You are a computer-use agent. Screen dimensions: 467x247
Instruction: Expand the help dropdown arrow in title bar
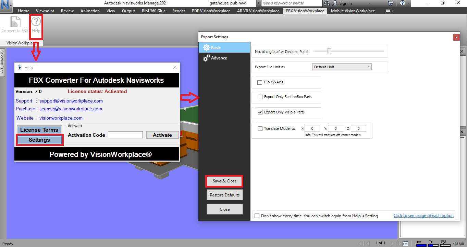[x=408, y=3]
